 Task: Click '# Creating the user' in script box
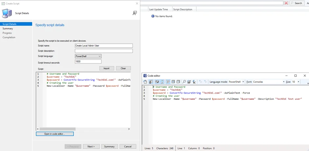point(61,83)
